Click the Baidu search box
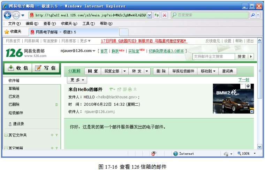265x170 pixels. [210, 15]
